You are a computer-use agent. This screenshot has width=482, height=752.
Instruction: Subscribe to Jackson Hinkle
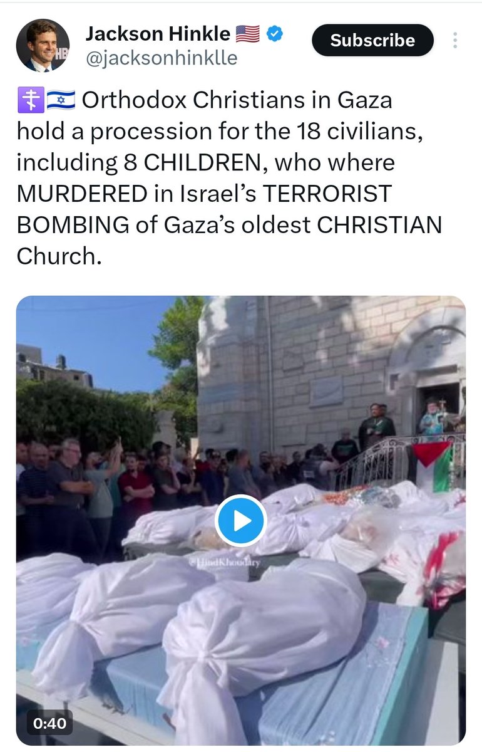coord(372,41)
